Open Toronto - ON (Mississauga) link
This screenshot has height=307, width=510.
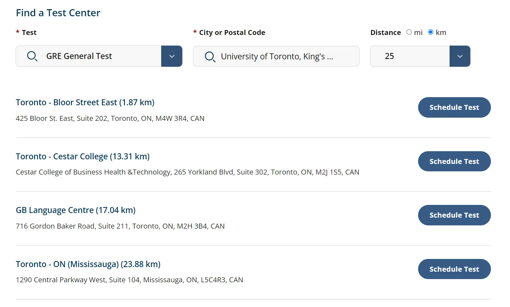(88, 264)
